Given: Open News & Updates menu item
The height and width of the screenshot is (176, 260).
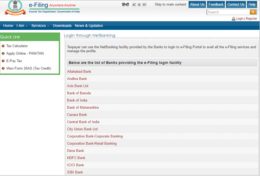Looking at the screenshot, I should coord(89,26).
